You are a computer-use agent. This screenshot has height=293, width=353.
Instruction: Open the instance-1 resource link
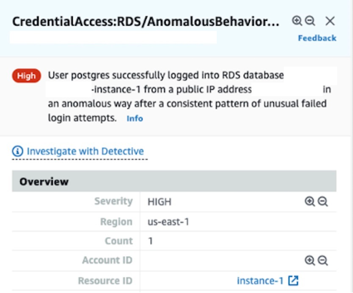[260, 281]
